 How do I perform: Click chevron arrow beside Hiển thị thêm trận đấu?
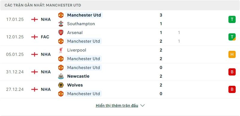coord(142,106)
